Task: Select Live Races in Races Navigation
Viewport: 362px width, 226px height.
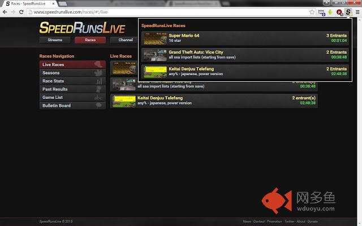Action: pos(72,64)
